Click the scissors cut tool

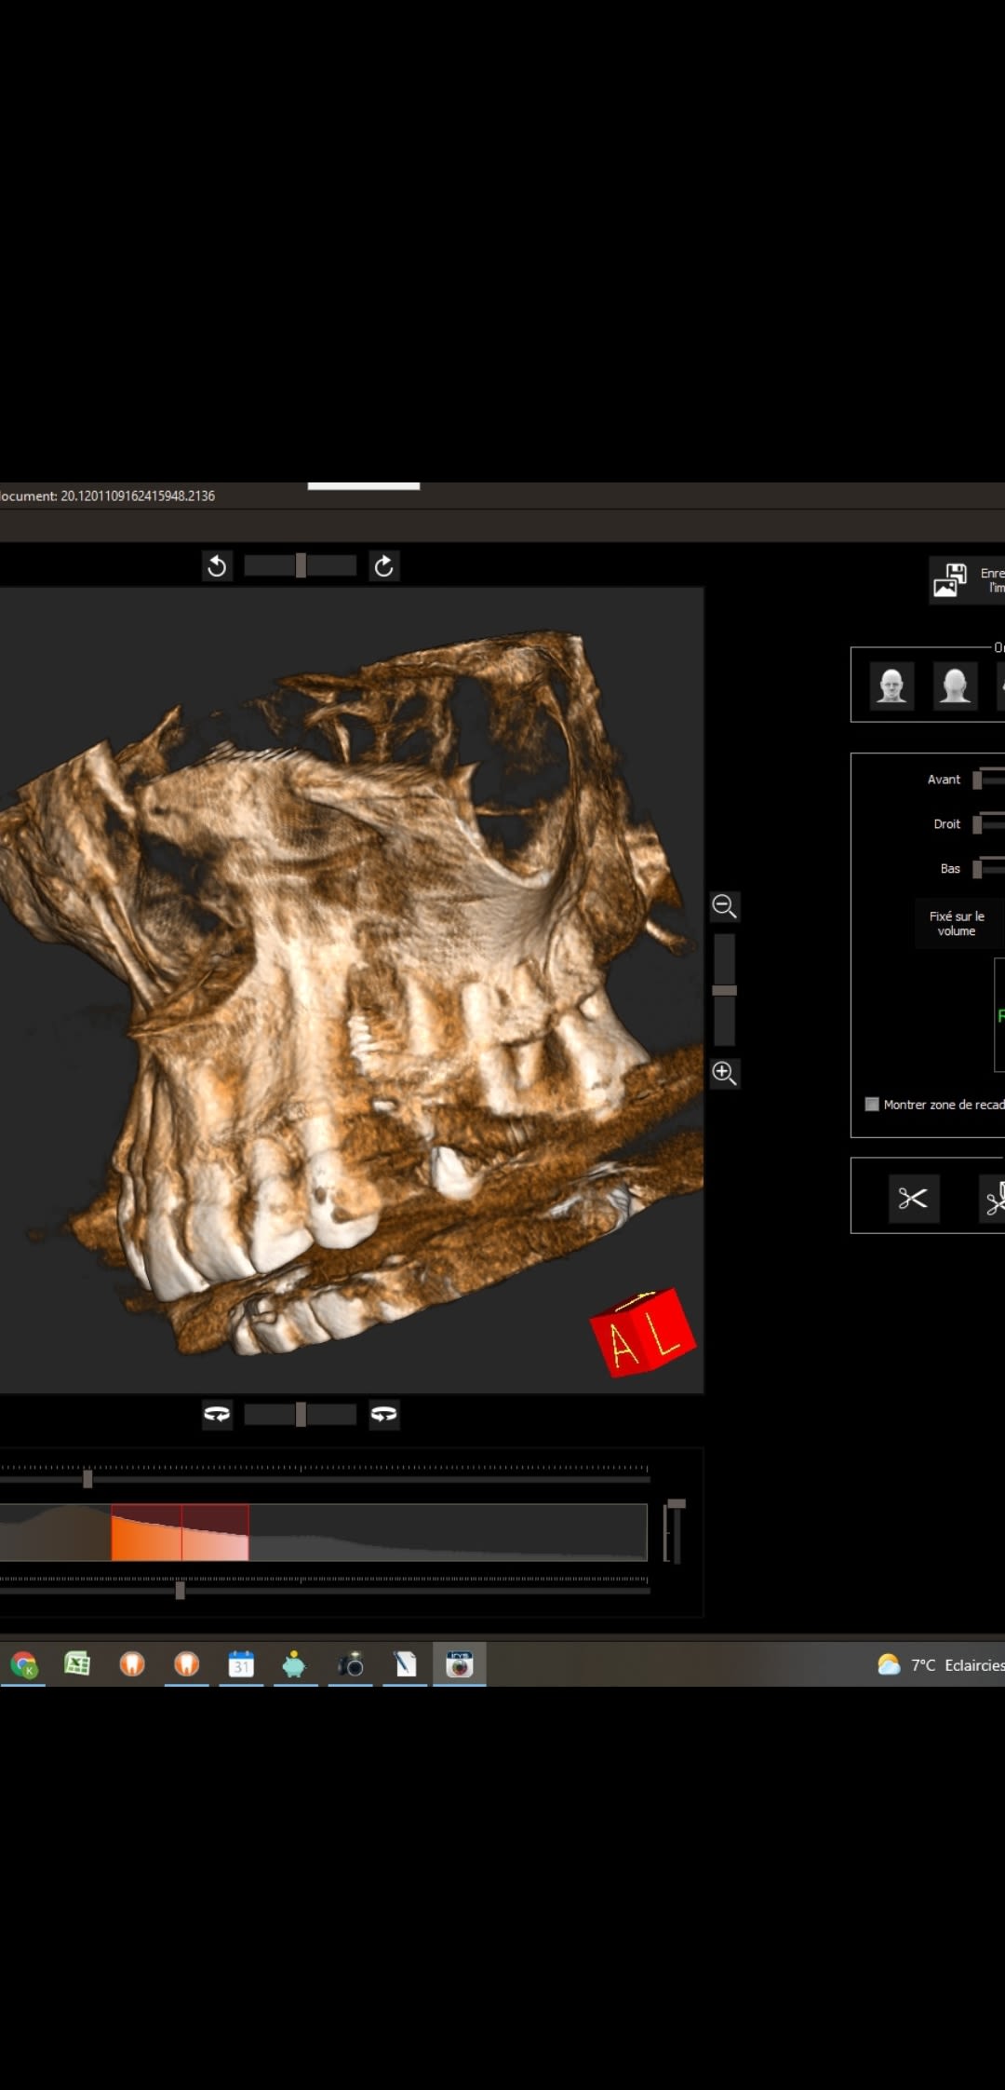click(x=913, y=1199)
